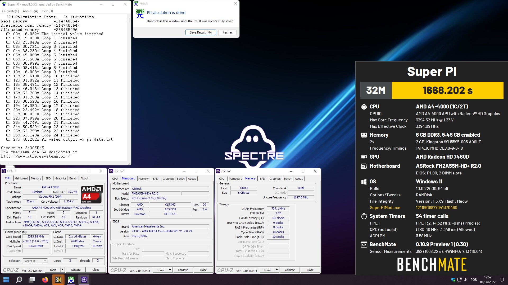The width and height of the screenshot is (508, 285).
Task: Switch to CPU-Z taskbar icon
Action: click(84, 279)
